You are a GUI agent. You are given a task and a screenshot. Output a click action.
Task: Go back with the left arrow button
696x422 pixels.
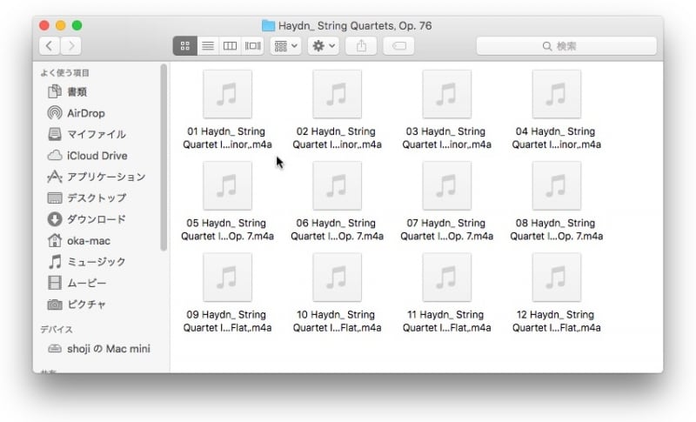(50, 45)
